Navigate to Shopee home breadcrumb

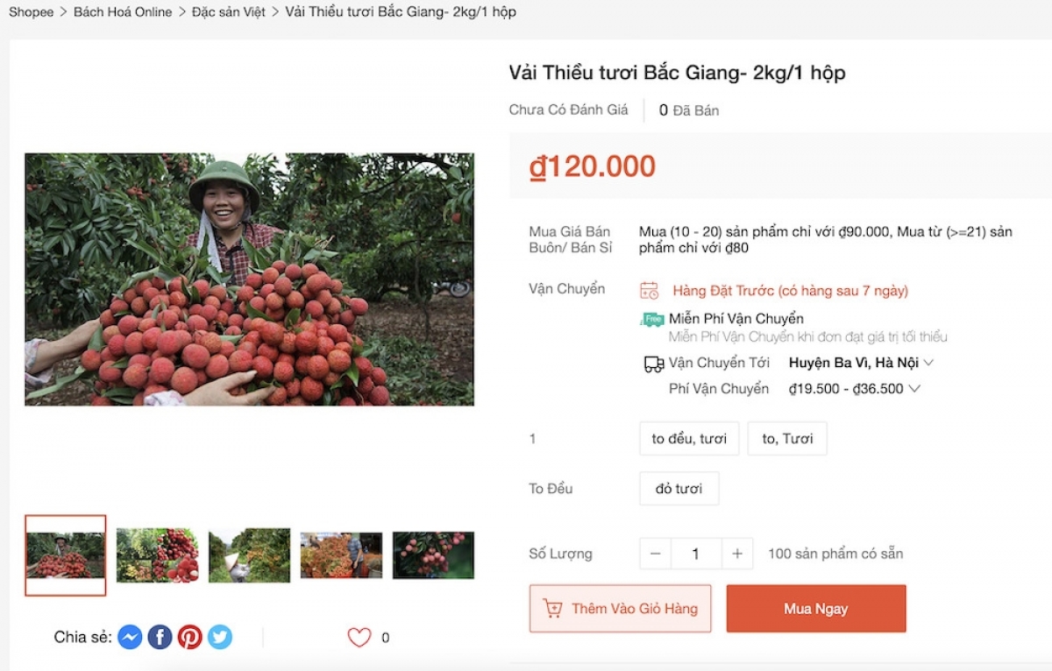pyautogui.click(x=32, y=12)
